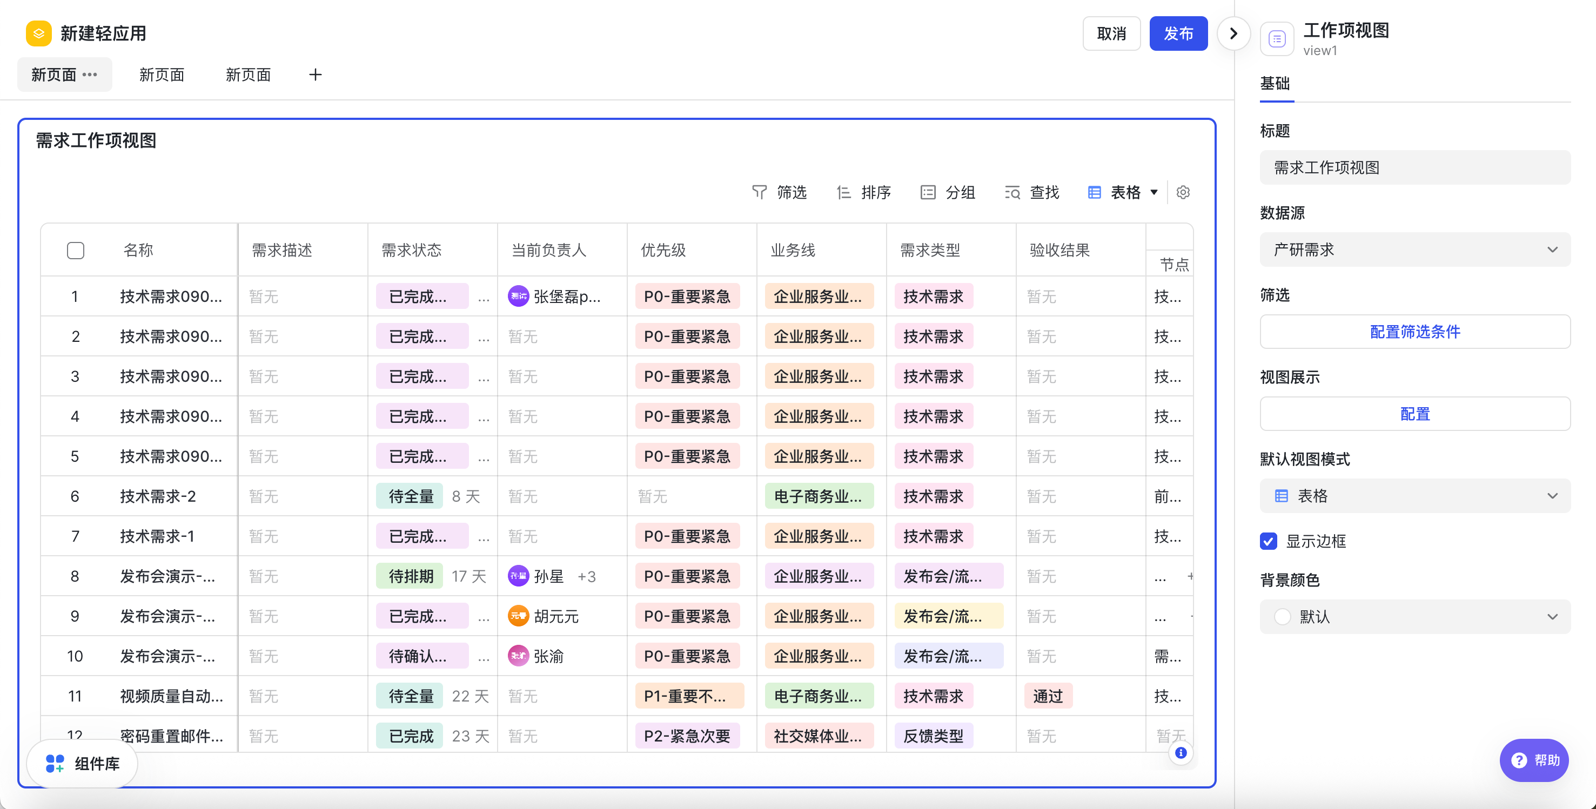1596x809 pixels.
Task: Click the 取消 button
Action: click(1111, 33)
